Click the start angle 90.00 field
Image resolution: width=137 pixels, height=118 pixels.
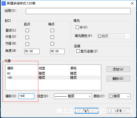tap(32, 51)
